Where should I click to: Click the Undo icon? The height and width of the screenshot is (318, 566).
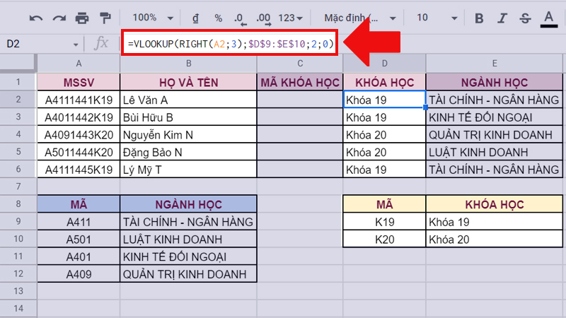[x=35, y=18]
